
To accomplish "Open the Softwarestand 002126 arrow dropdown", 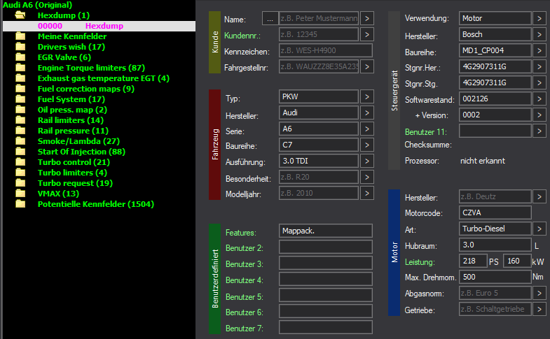I will pyautogui.click(x=539, y=99).
